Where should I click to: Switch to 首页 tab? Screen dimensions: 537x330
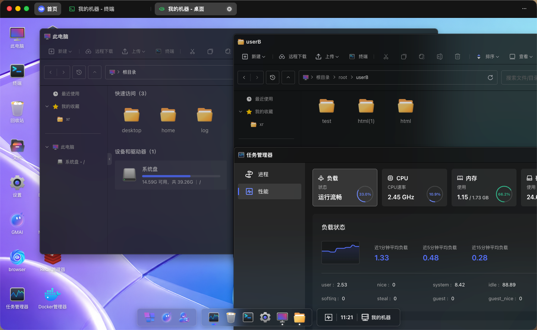coord(48,9)
